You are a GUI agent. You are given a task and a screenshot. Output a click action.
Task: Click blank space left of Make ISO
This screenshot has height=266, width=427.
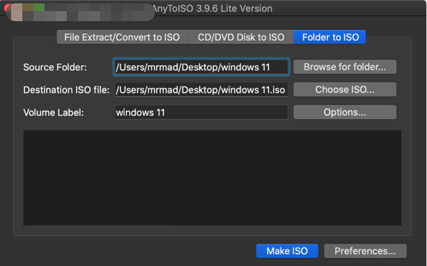point(139,251)
